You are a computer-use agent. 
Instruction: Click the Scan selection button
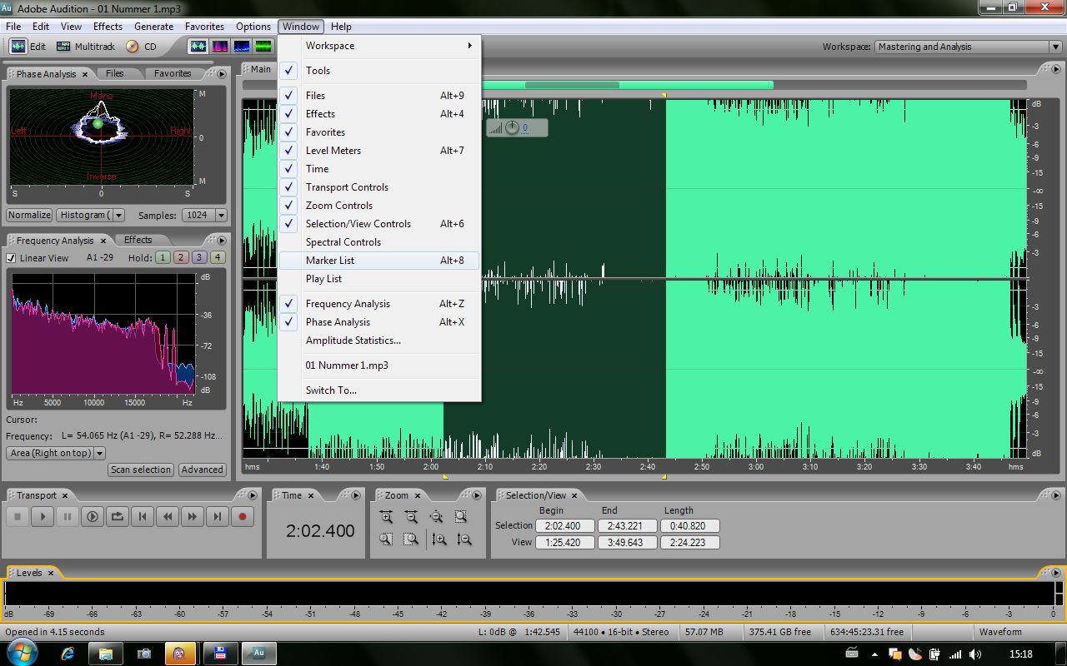coord(141,470)
